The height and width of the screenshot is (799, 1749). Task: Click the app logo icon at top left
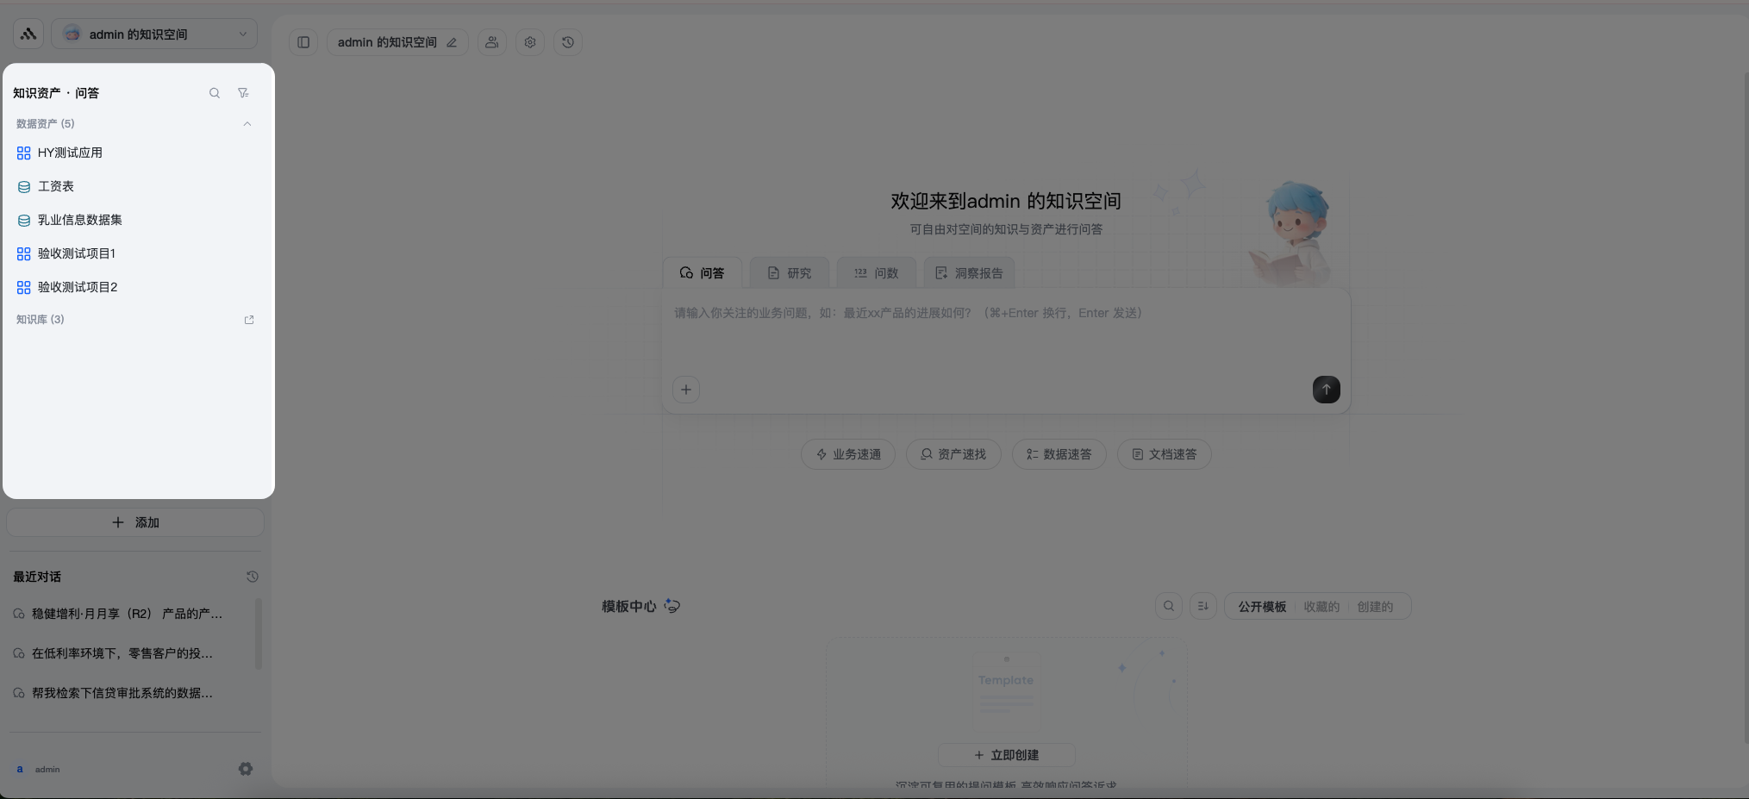pos(28,34)
